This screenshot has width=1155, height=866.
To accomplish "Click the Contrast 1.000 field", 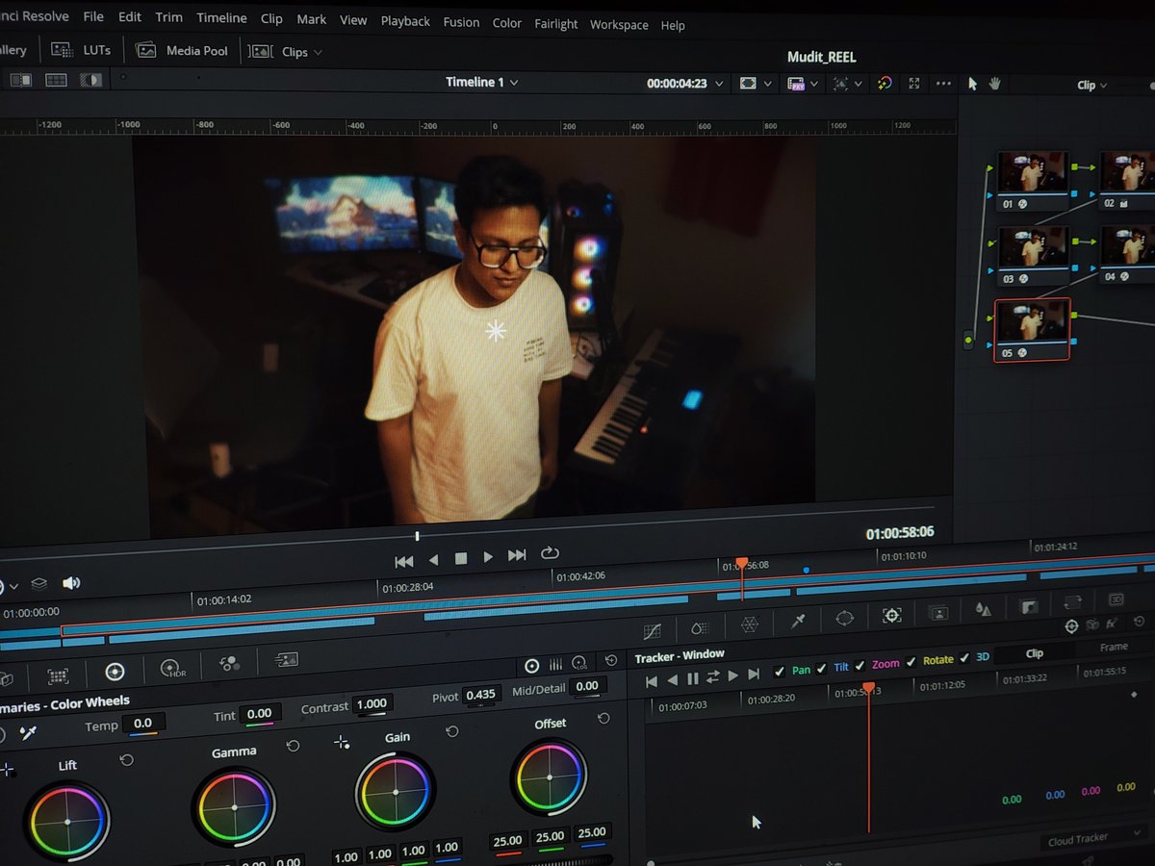I will pos(372,704).
